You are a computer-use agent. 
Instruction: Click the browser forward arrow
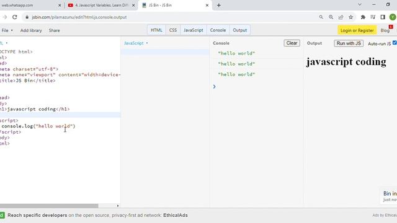(x=5, y=17)
